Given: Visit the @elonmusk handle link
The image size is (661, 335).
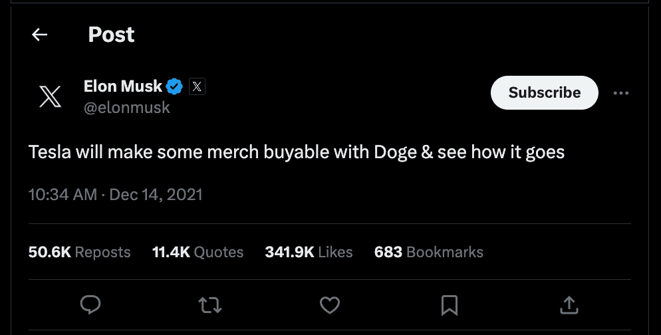Looking at the screenshot, I should click(x=126, y=107).
